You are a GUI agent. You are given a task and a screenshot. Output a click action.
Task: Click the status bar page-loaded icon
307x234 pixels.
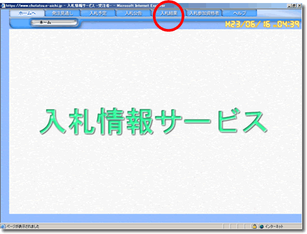(x=3, y=226)
